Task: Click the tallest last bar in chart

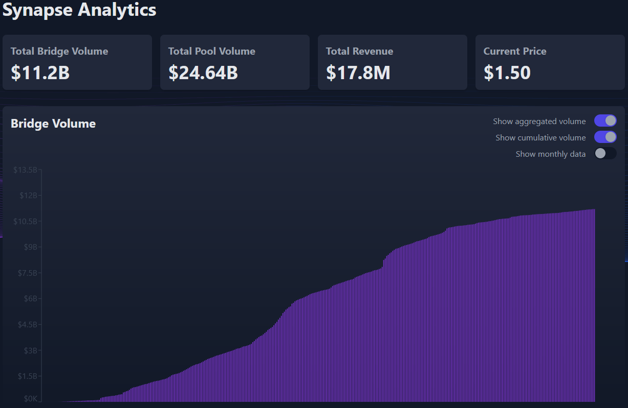Action: tap(594, 305)
